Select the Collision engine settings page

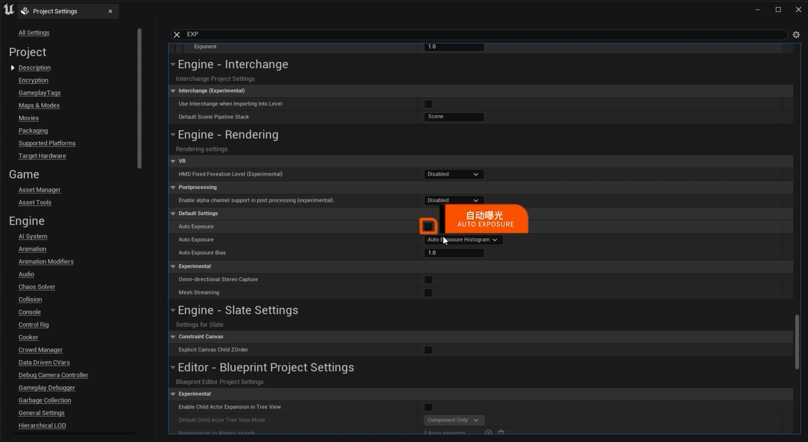click(30, 299)
